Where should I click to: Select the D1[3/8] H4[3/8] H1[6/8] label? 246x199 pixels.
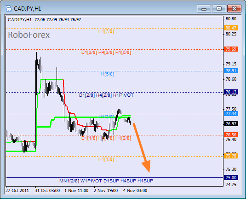(106, 53)
